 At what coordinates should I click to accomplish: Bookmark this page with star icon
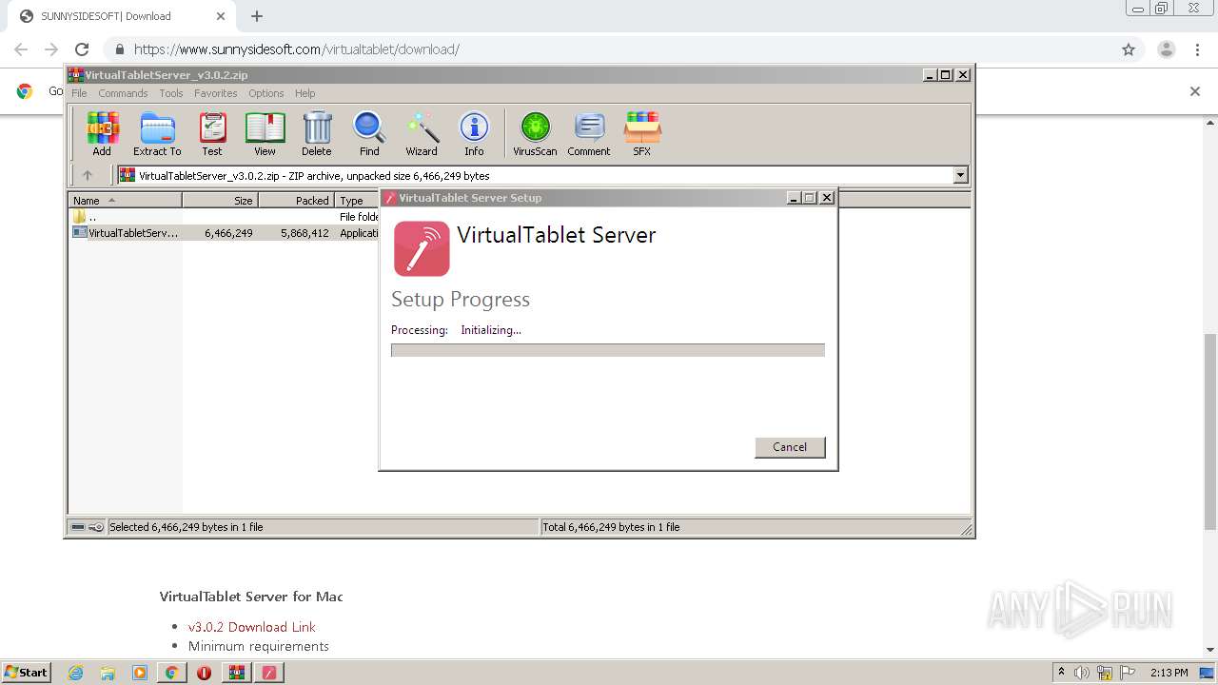(x=1129, y=49)
